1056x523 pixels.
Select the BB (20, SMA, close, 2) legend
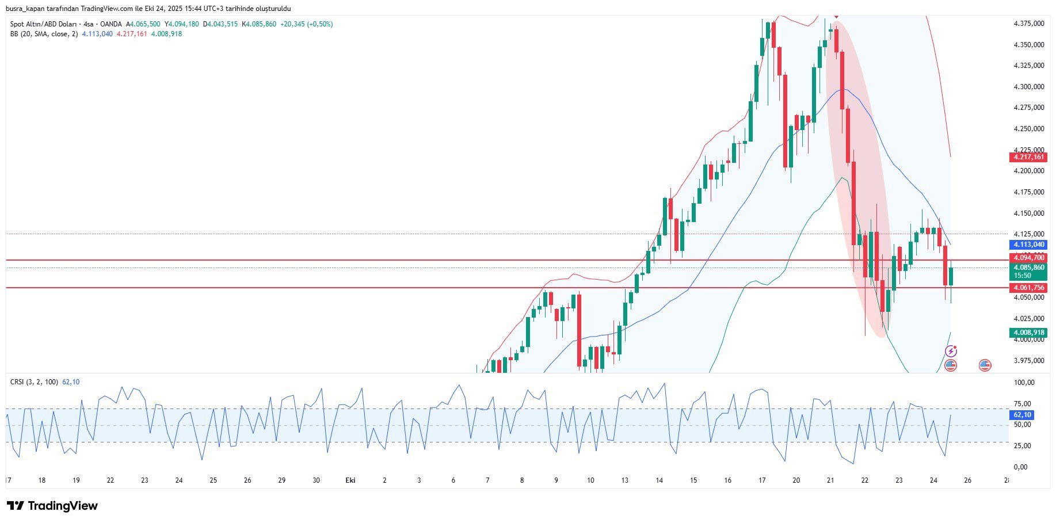(44, 34)
